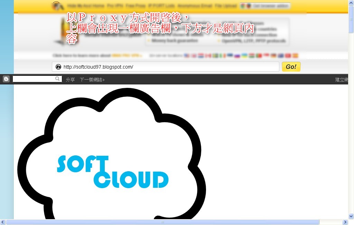Open the IP:PORT Lists menu item
Screen dimensions: 354x225
pos(161,6)
